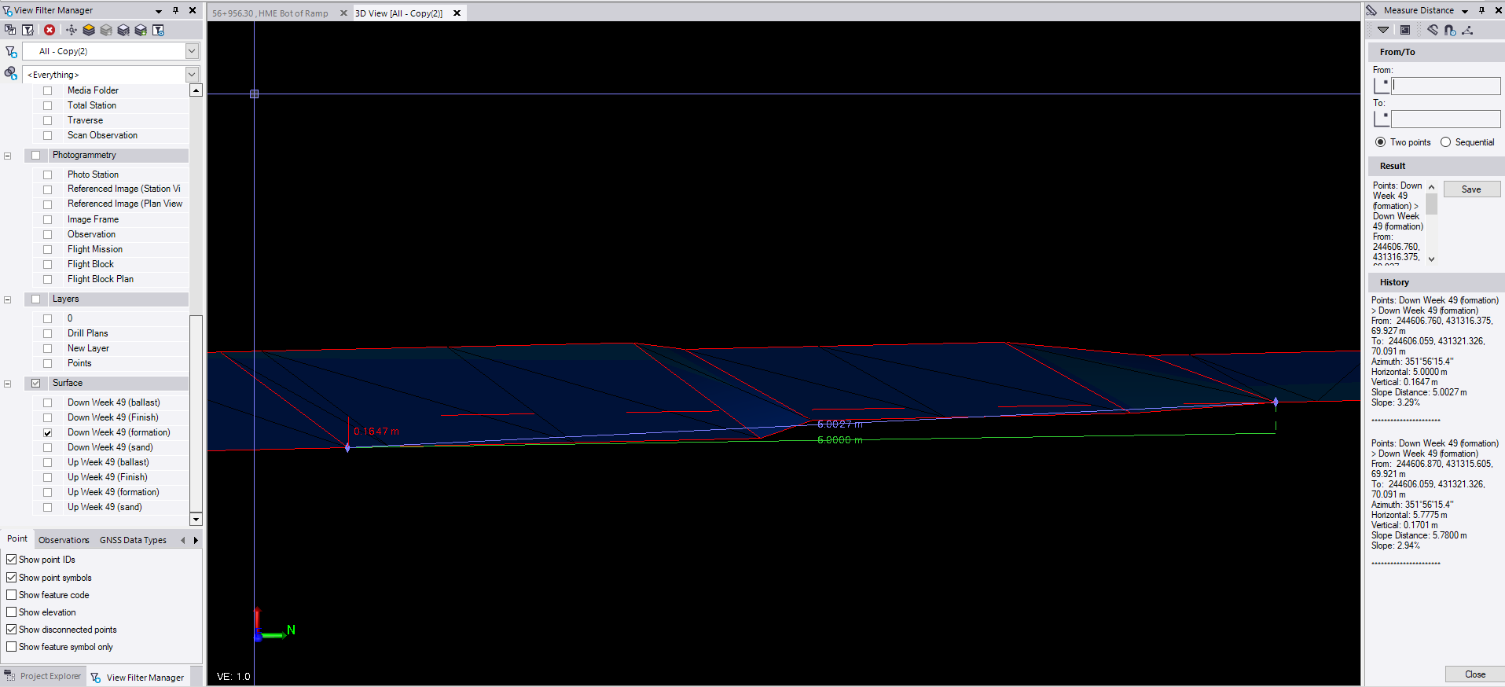The height and width of the screenshot is (687, 1505).
Task: Select the Observations tab
Action: [64, 540]
